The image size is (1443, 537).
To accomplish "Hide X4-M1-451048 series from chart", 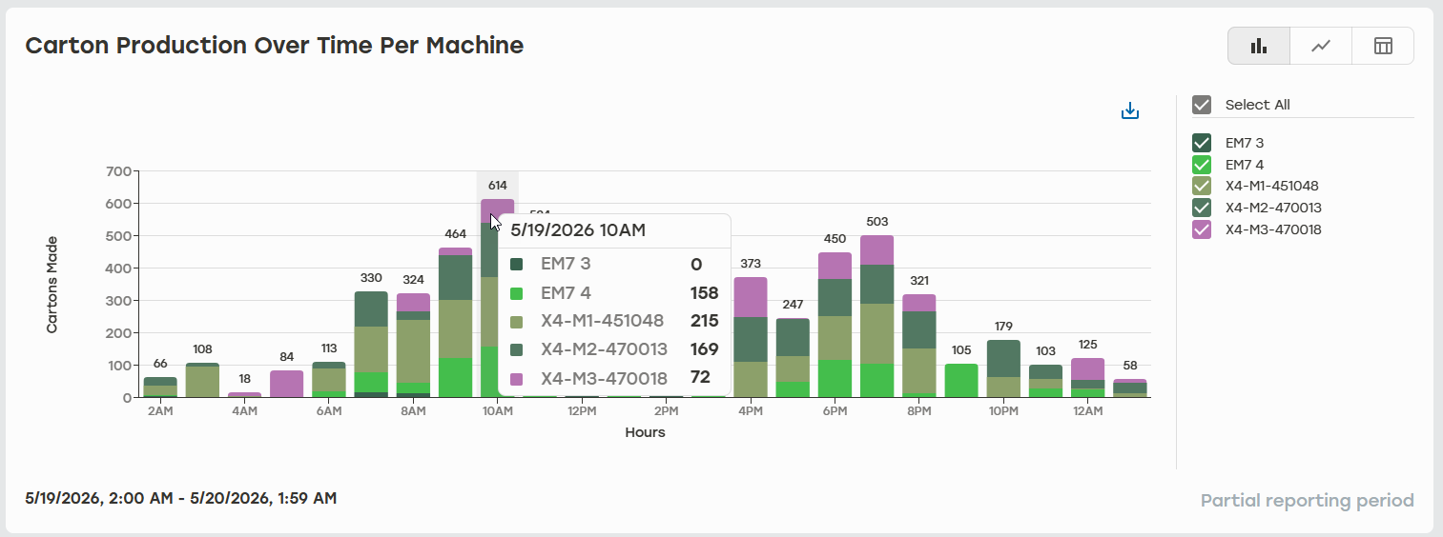I will (1202, 186).
